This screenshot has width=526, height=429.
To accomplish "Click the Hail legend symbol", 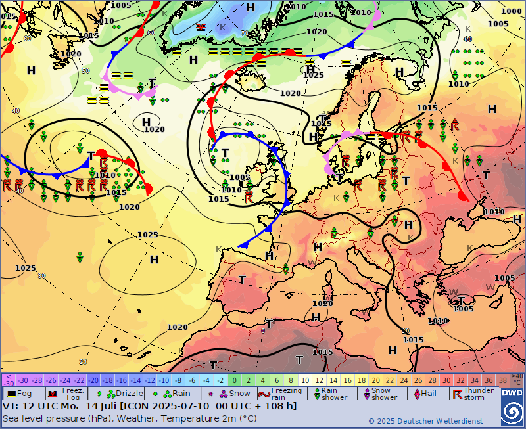I will (x=416, y=394).
